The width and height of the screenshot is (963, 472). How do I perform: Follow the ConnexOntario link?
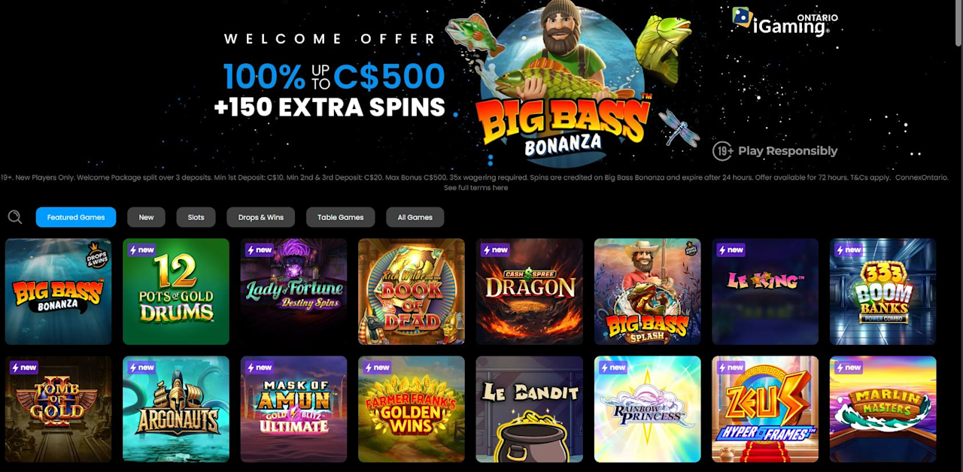pos(922,177)
